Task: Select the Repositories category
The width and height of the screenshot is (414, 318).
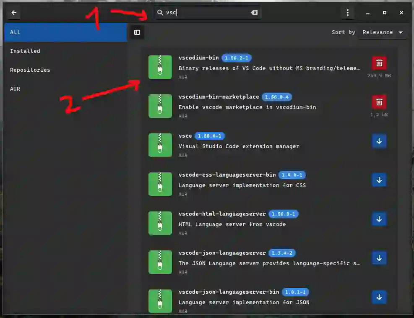Action: click(x=65, y=70)
